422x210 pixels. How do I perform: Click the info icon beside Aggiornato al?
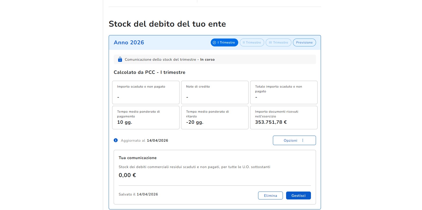point(116,140)
